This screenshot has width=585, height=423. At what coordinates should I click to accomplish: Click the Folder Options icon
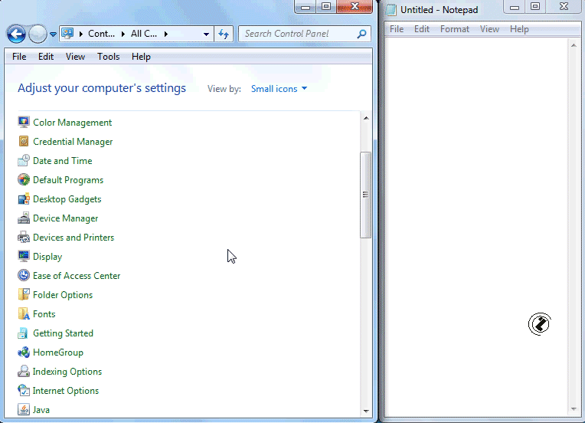[24, 295]
